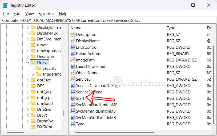Click the values pane vertical scrollbar
Image resolution: width=217 pixels, height=136 pixels.
pyautogui.click(x=213, y=85)
